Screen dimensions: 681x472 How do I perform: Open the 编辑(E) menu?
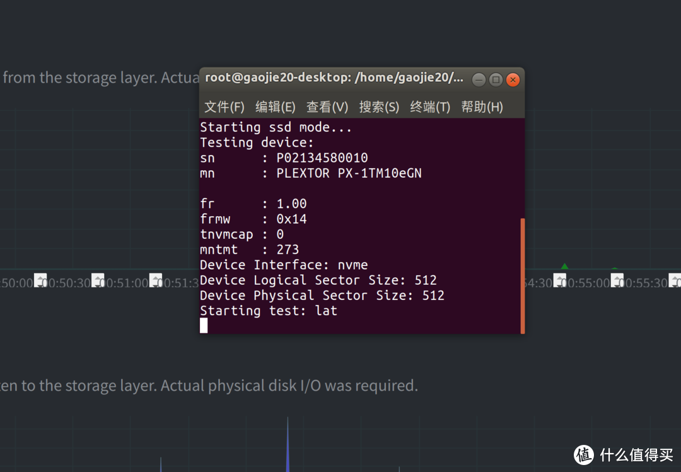pyautogui.click(x=276, y=107)
